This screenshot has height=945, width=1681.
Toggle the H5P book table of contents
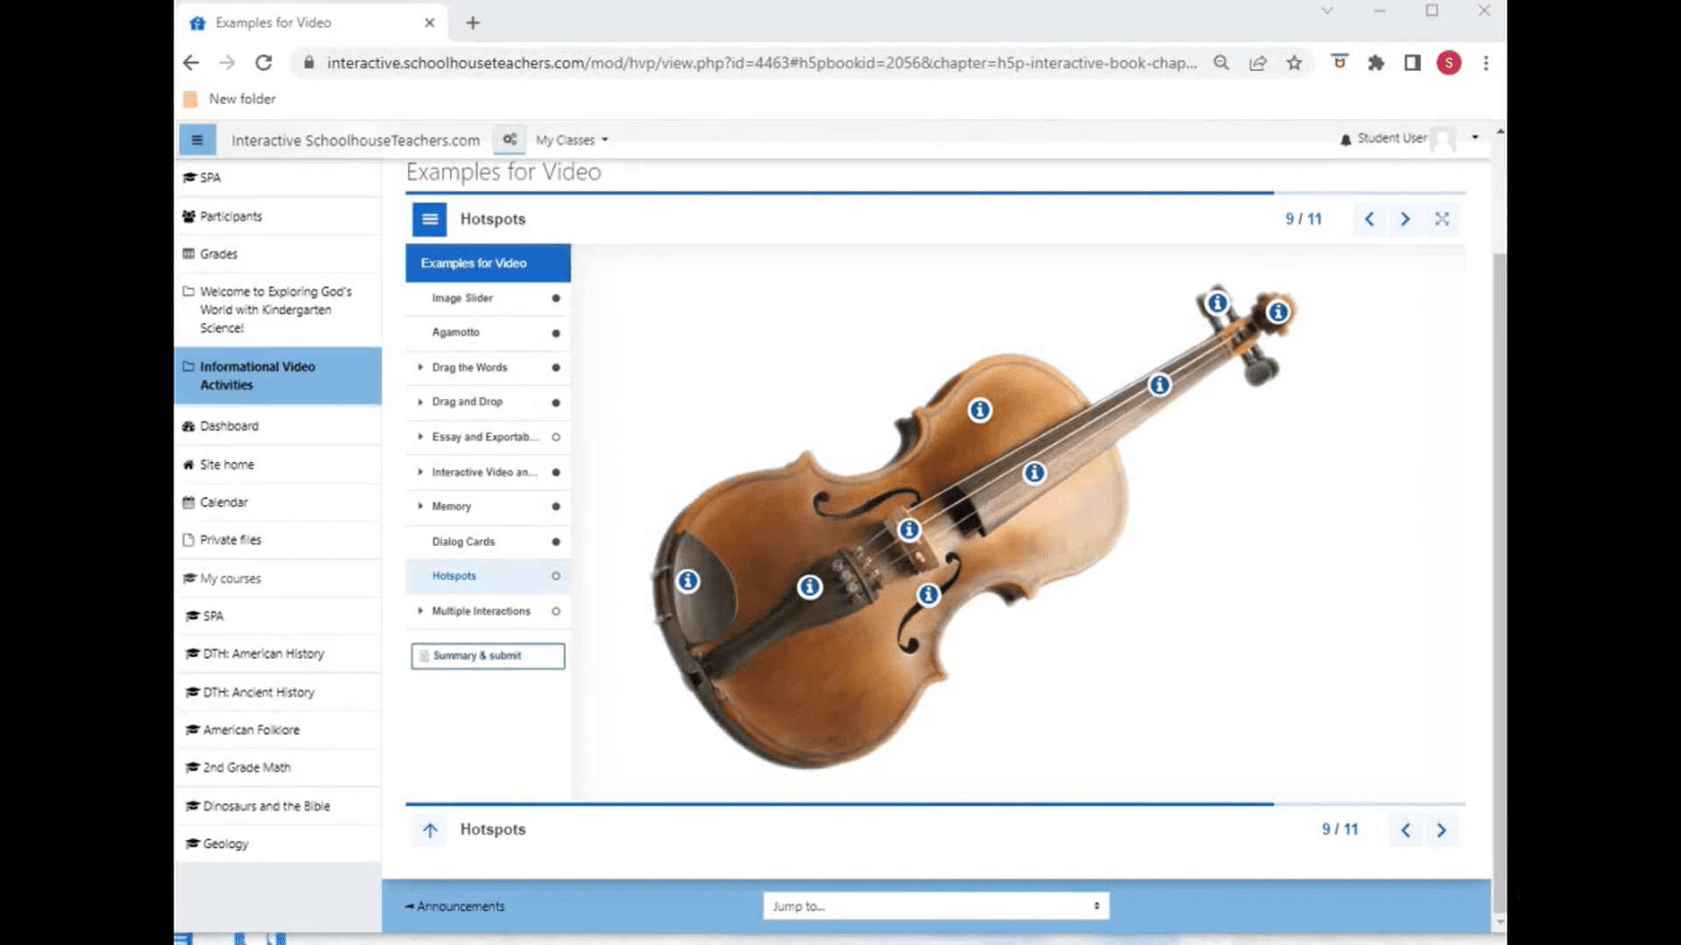pyautogui.click(x=429, y=219)
